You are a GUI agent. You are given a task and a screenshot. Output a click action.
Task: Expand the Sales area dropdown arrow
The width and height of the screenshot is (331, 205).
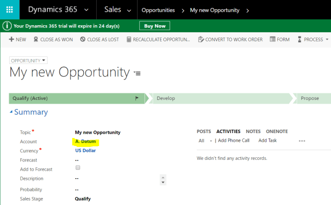pyautogui.click(x=129, y=11)
